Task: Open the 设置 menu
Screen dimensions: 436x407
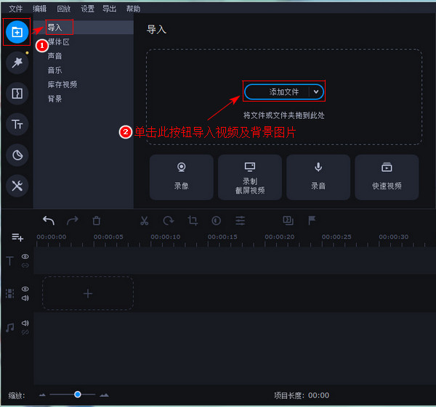Action: 88,9
